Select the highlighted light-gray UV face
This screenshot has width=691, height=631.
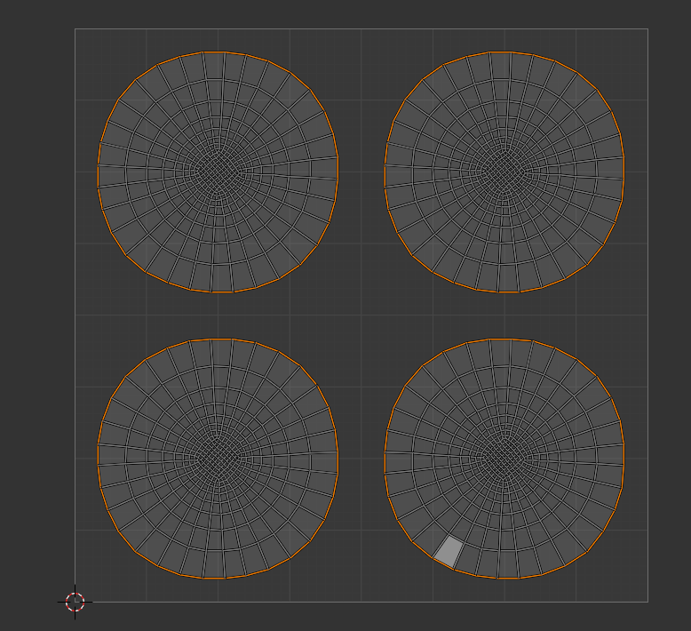point(449,552)
